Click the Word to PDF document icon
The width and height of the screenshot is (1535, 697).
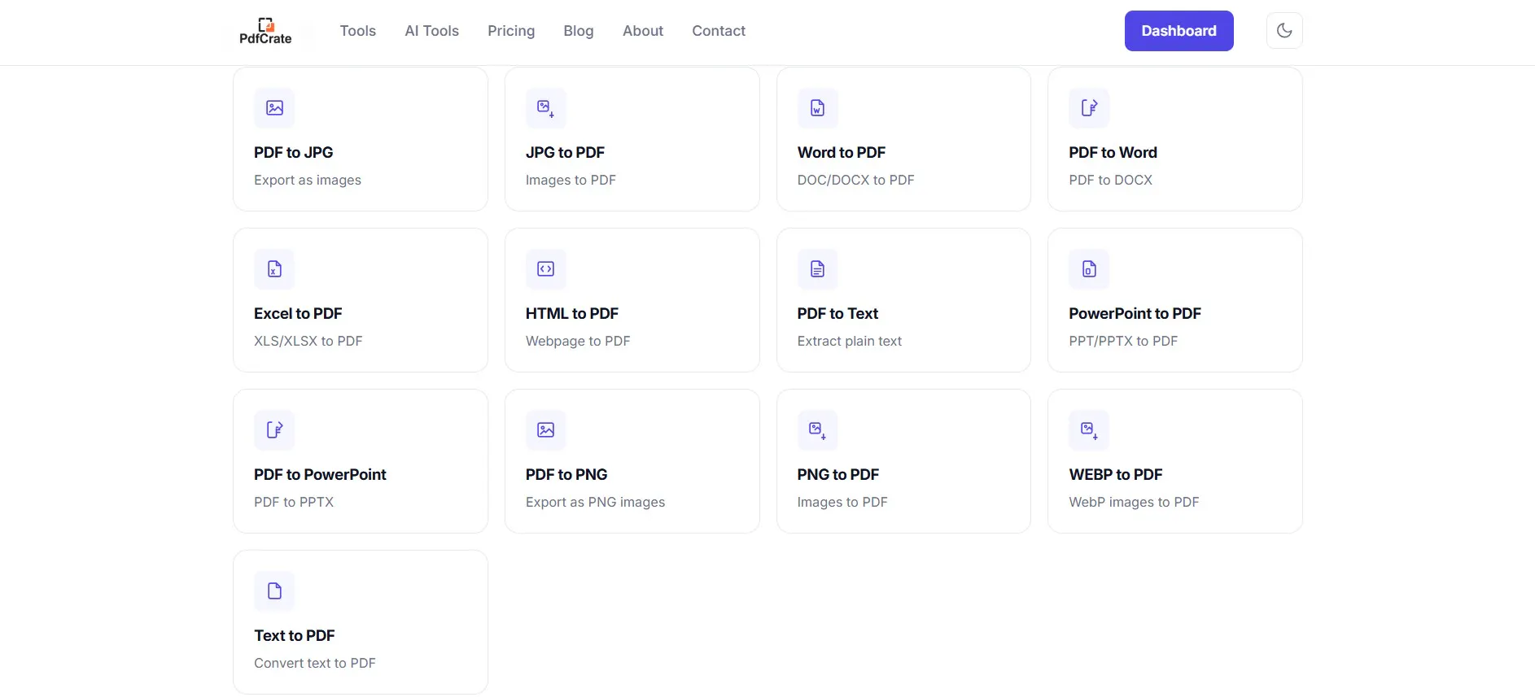(818, 107)
